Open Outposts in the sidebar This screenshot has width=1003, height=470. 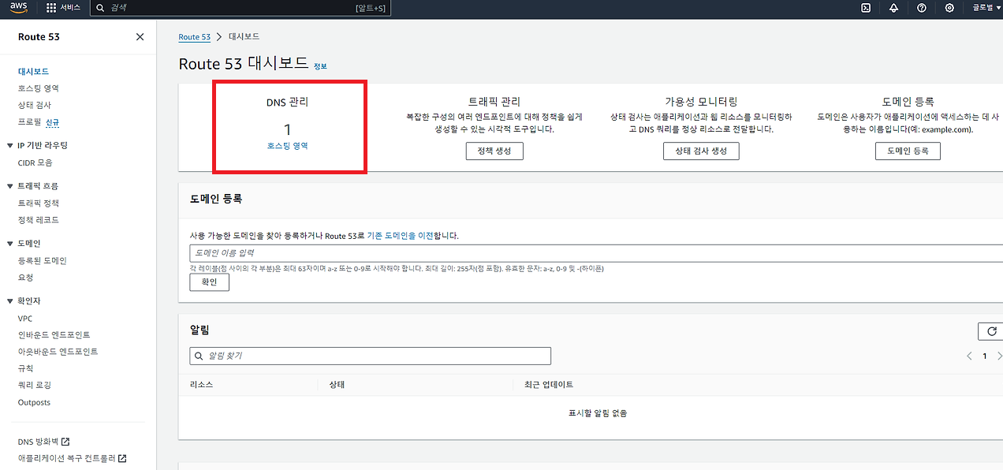click(34, 403)
